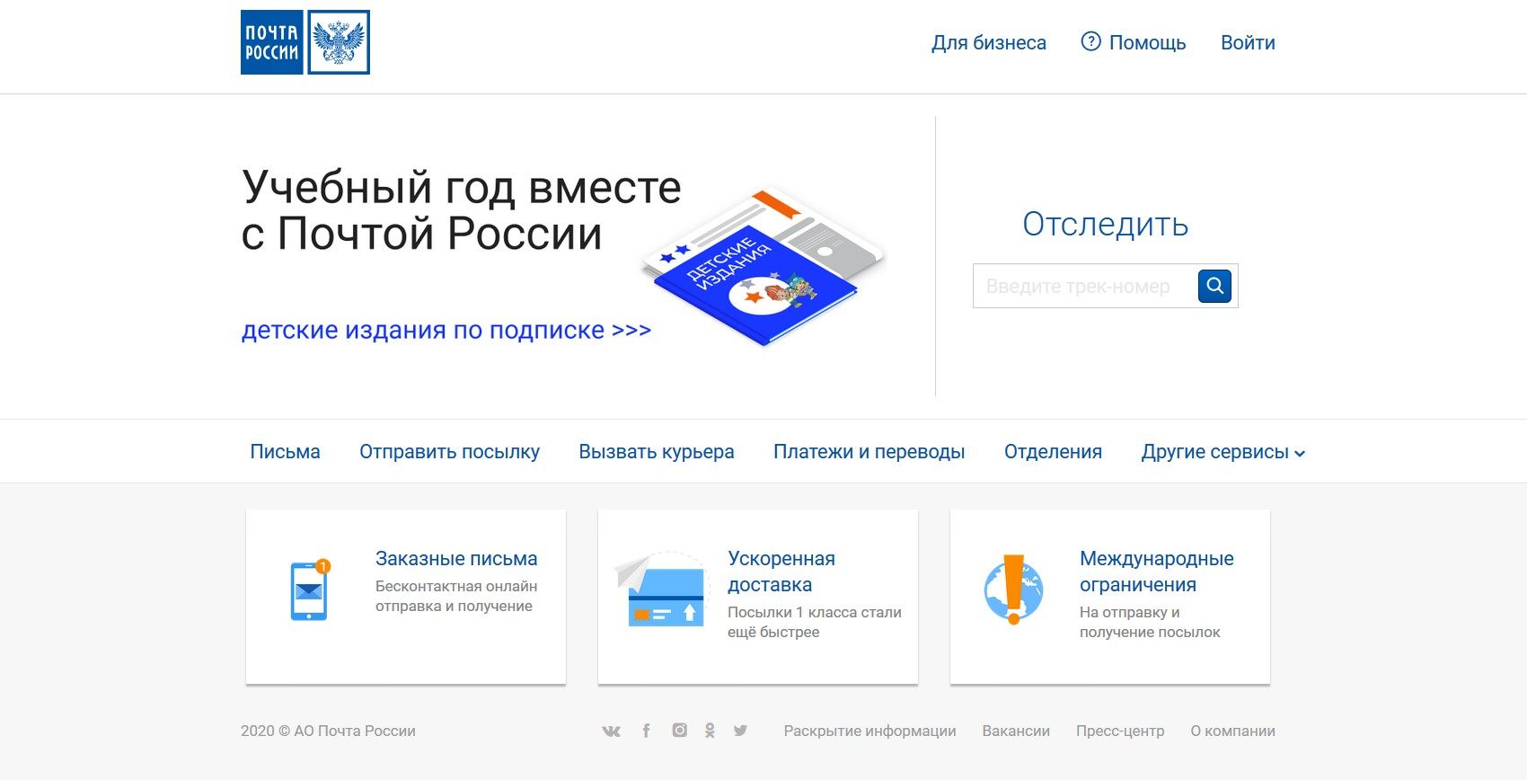Click the eagle emblem logo

pos(339,42)
